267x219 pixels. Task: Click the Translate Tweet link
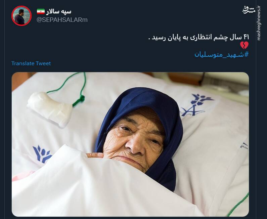[31, 63]
